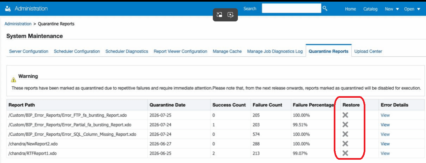Restore the Error_SQL_Column_Missing_Report.xdo report

click(345, 134)
